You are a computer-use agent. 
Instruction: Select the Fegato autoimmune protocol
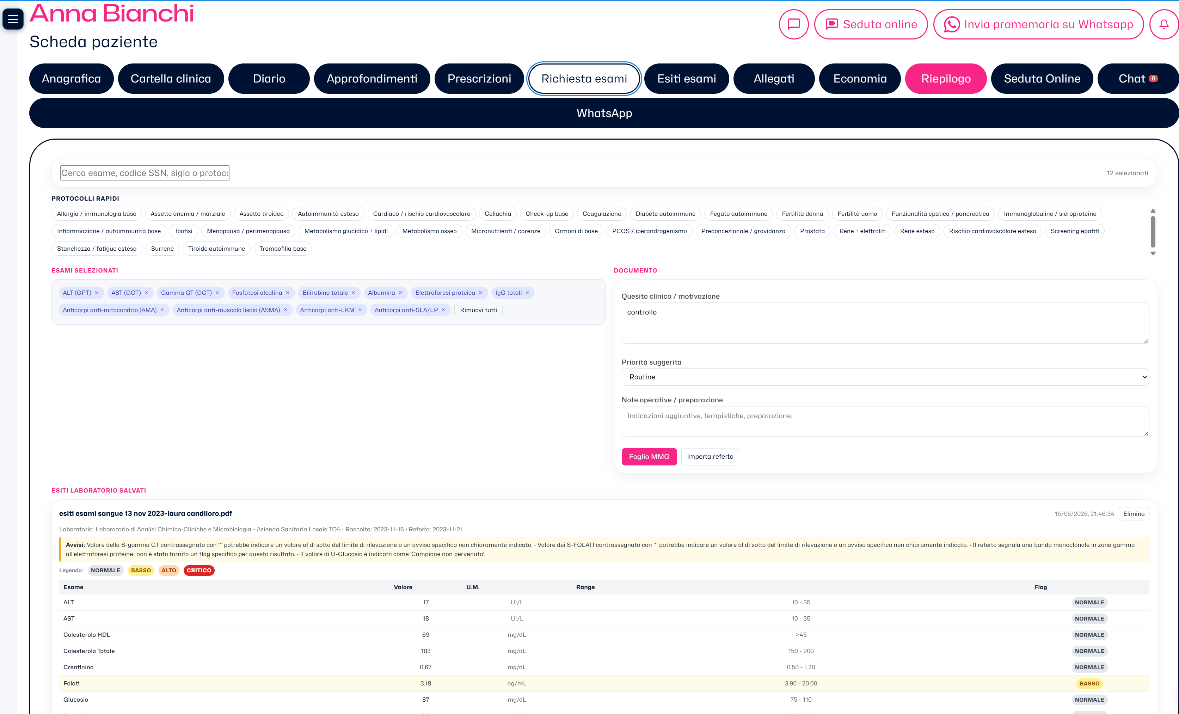tap(738, 214)
